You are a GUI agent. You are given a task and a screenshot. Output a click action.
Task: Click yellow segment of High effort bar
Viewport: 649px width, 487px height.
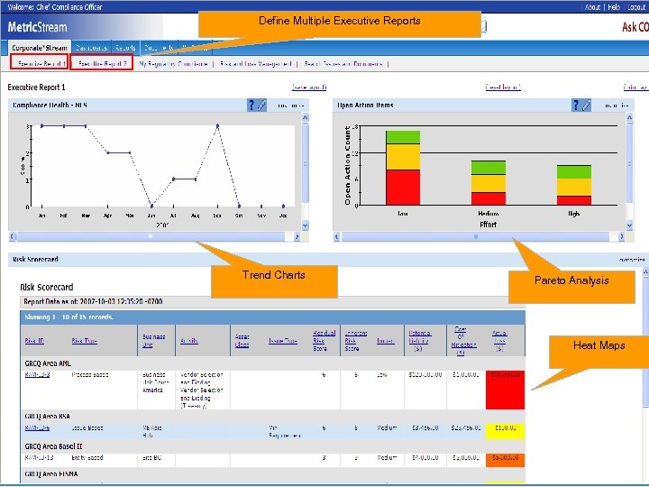click(x=573, y=188)
